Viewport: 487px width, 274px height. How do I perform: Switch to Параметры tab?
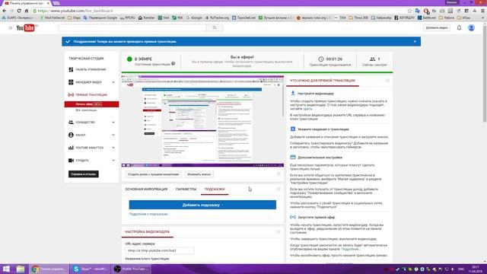pos(186,190)
